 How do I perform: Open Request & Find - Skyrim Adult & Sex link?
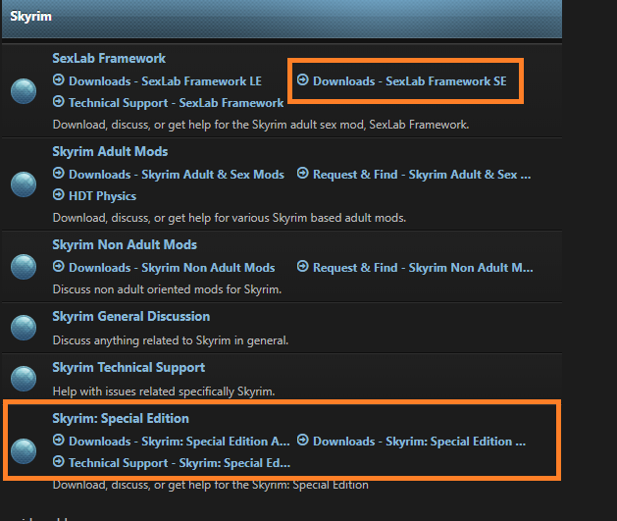[x=422, y=175]
